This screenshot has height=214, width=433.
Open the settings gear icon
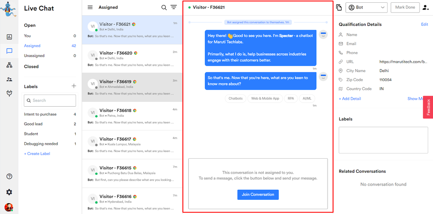tap(9, 192)
